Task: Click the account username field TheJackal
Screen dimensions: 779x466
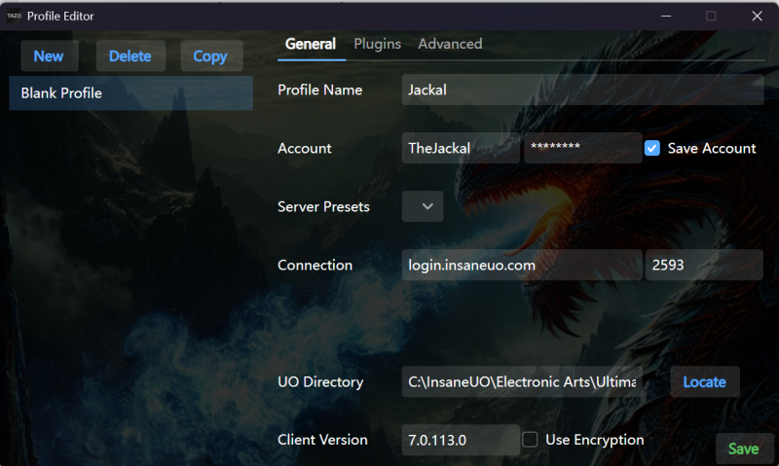Action: point(461,148)
